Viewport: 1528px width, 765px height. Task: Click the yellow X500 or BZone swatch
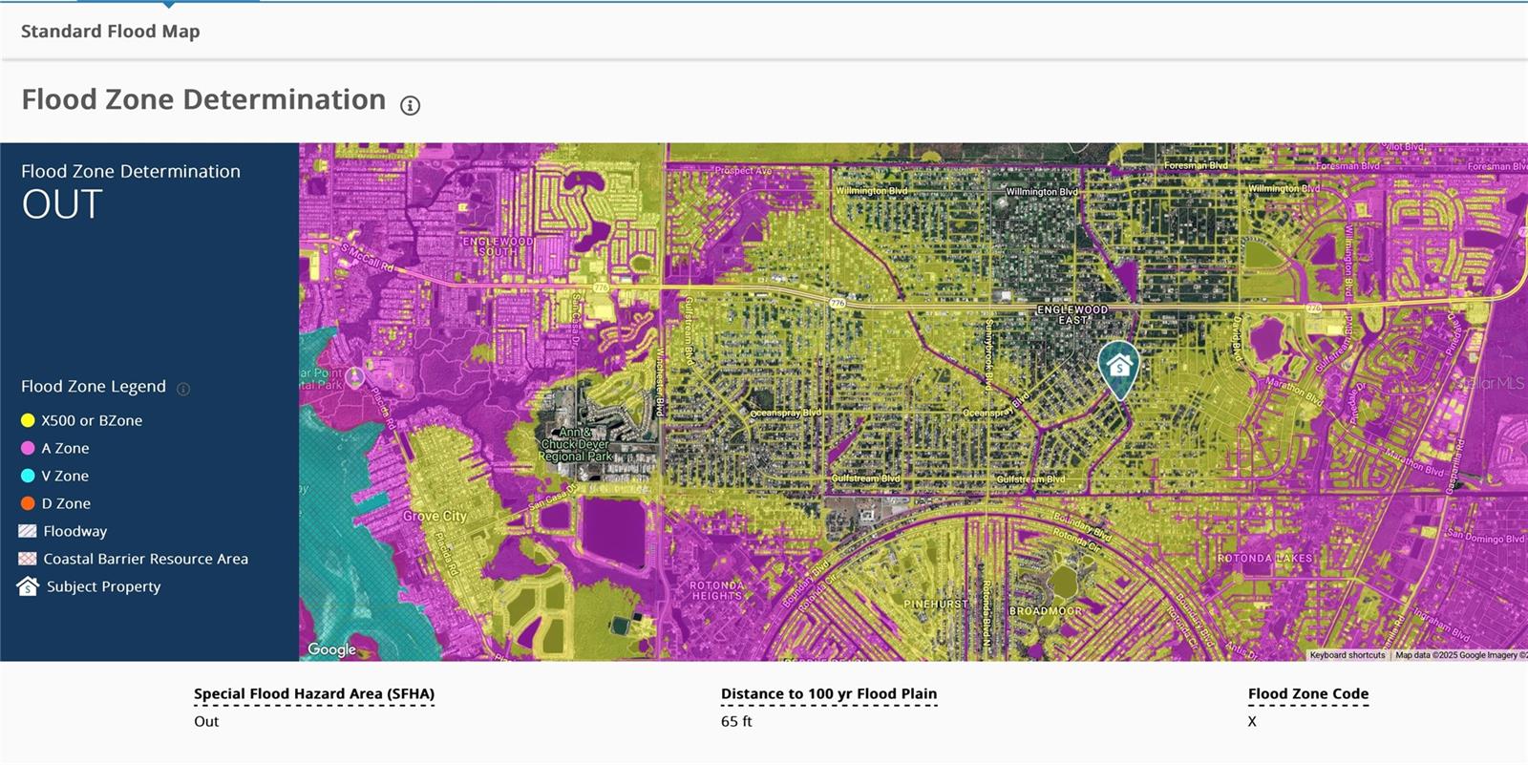click(28, 420)
